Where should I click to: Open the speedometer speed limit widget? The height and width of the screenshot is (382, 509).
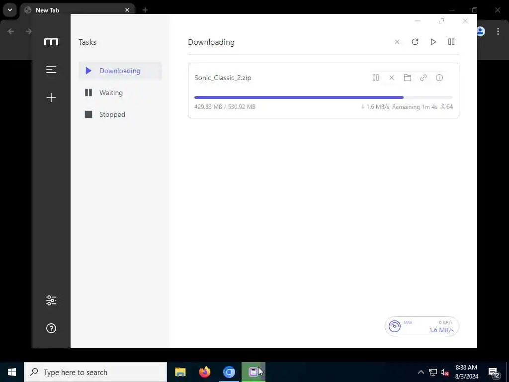(x=395, y=326)
